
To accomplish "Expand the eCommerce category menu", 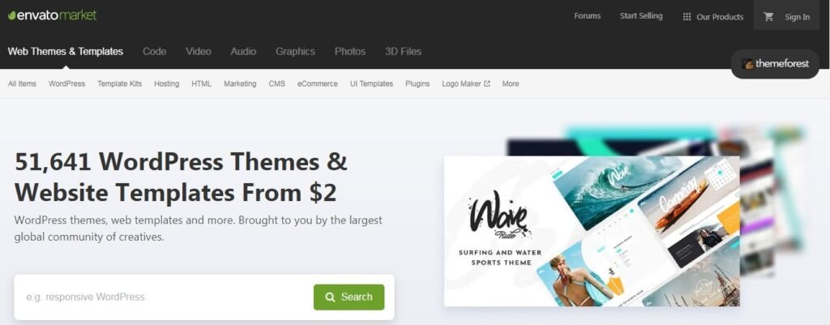I will [317, 83].
